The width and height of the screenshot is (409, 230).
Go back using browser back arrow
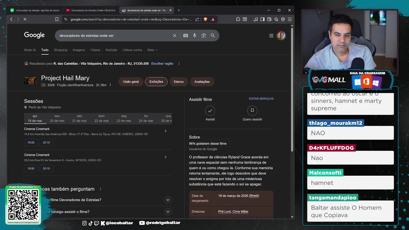11,19
